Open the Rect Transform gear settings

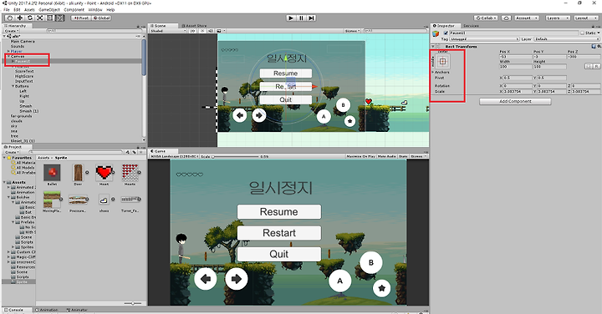pos(599,47)
